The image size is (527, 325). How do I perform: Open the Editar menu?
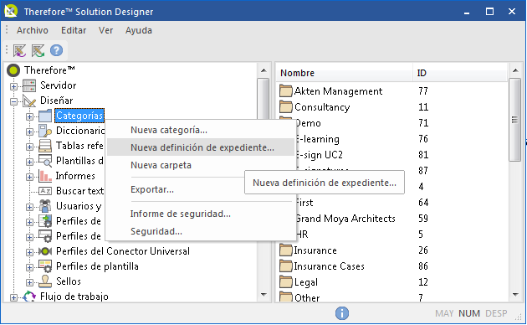coord(74,30)
